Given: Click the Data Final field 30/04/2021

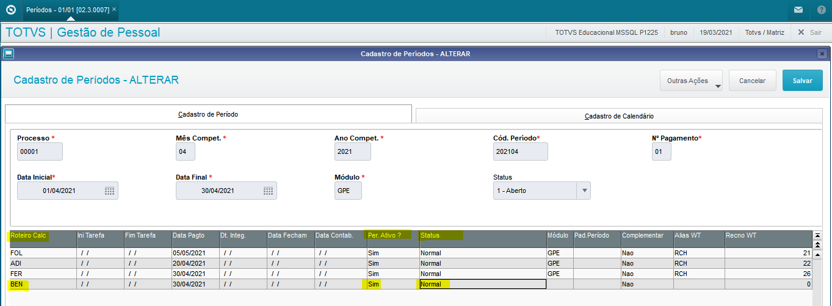Looking at the screenshot, I should click(x=226, y=191).
